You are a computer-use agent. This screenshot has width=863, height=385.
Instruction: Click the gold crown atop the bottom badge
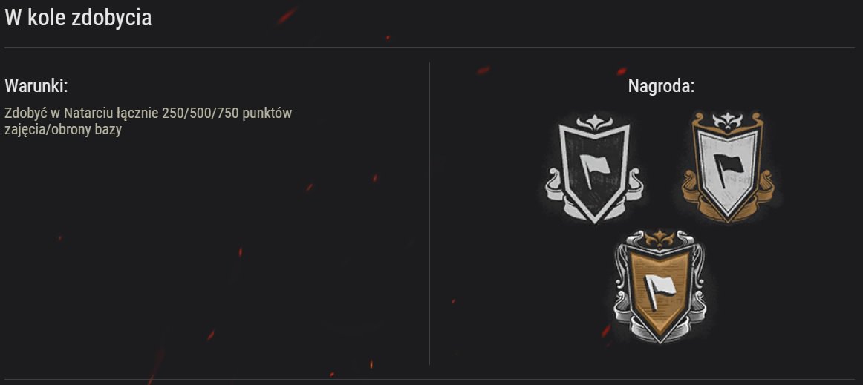(x=659, y=239)
